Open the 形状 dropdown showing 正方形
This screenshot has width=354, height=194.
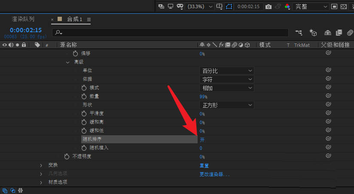click(x=227, y=105)
